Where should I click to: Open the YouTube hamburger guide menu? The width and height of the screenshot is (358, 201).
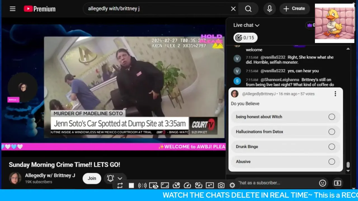tap(13, 9)
